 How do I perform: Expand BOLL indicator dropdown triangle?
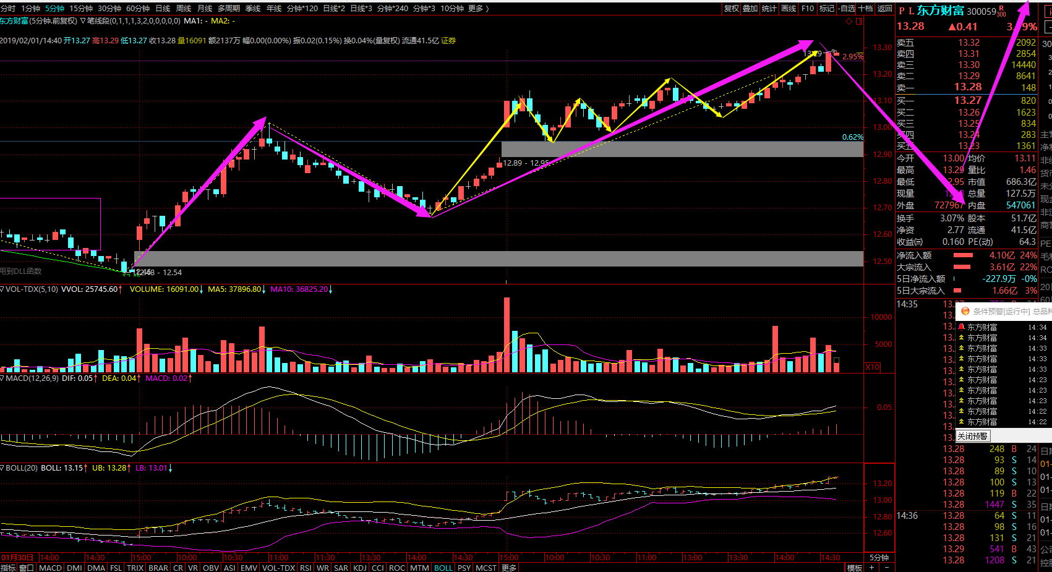pyautogui.click(x=2, y=467)
